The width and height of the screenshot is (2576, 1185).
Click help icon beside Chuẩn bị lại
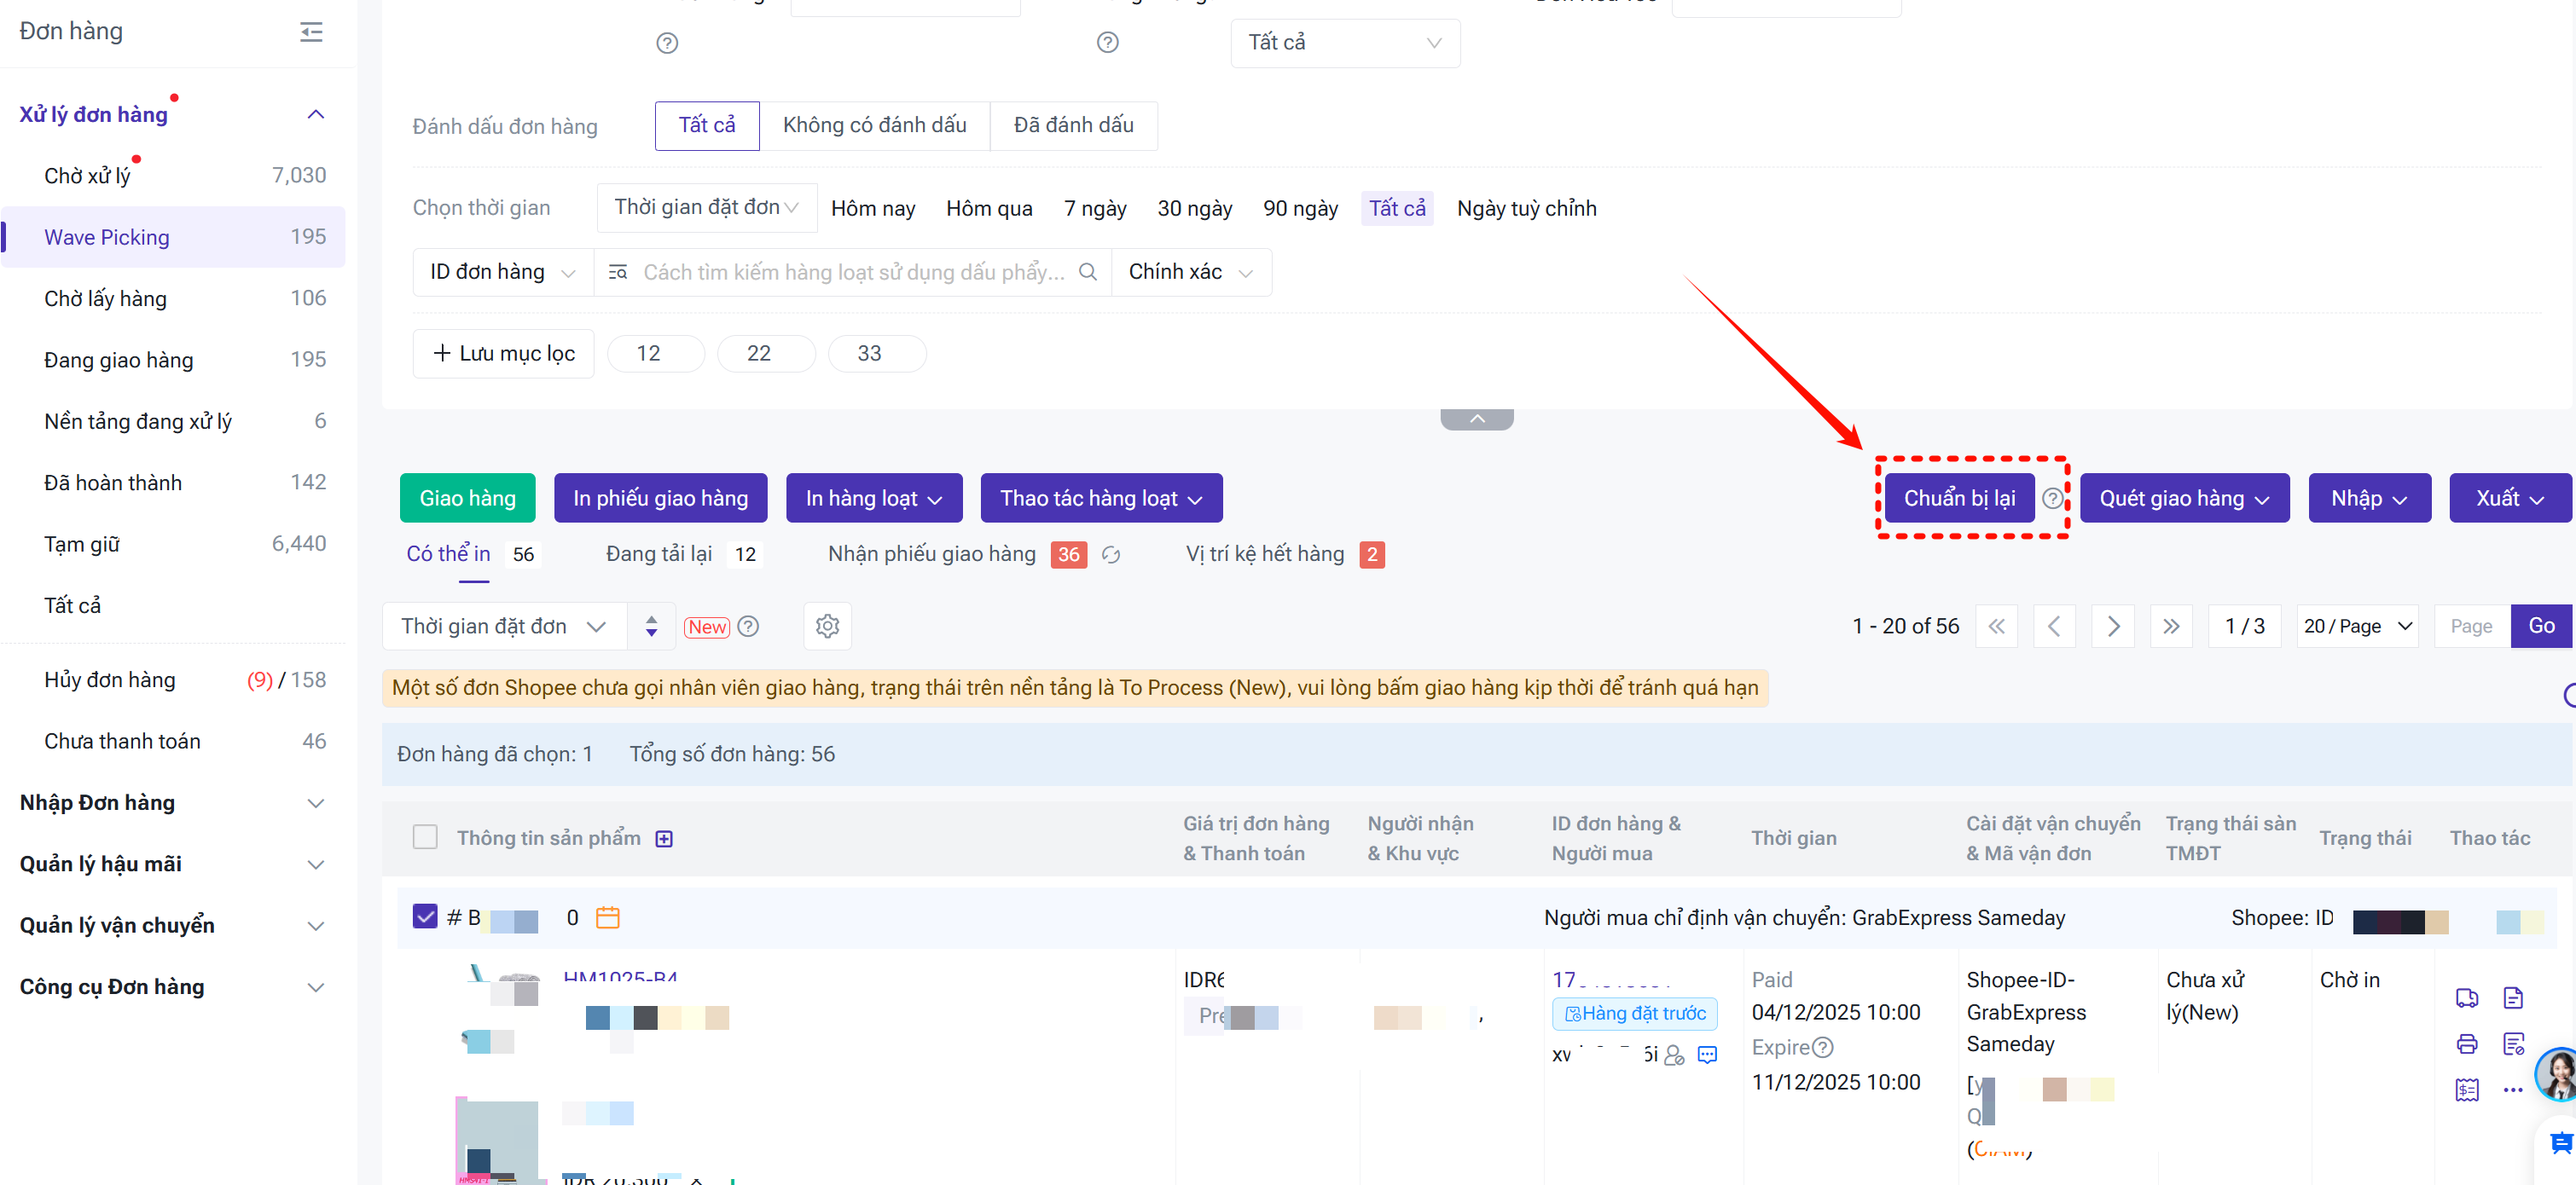click(2052, 498)
